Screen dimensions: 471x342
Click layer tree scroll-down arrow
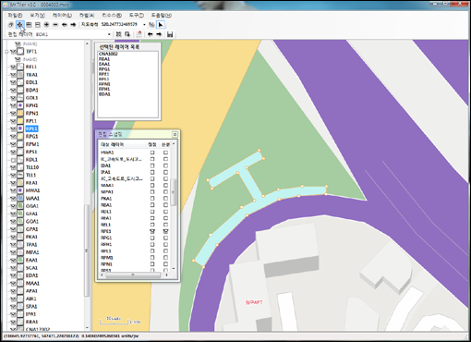coord(87,327)
